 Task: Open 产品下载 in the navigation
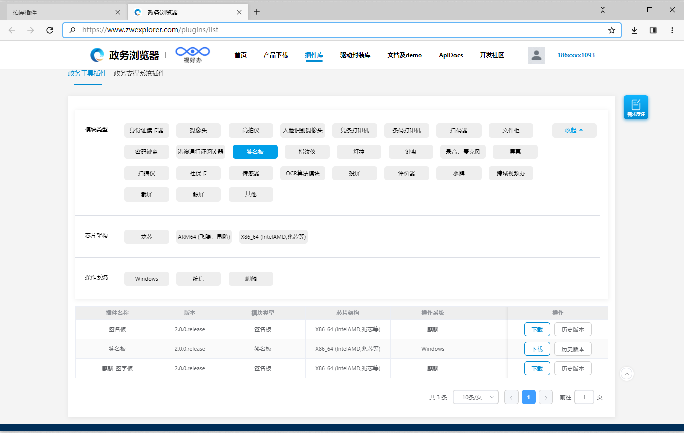276,55
